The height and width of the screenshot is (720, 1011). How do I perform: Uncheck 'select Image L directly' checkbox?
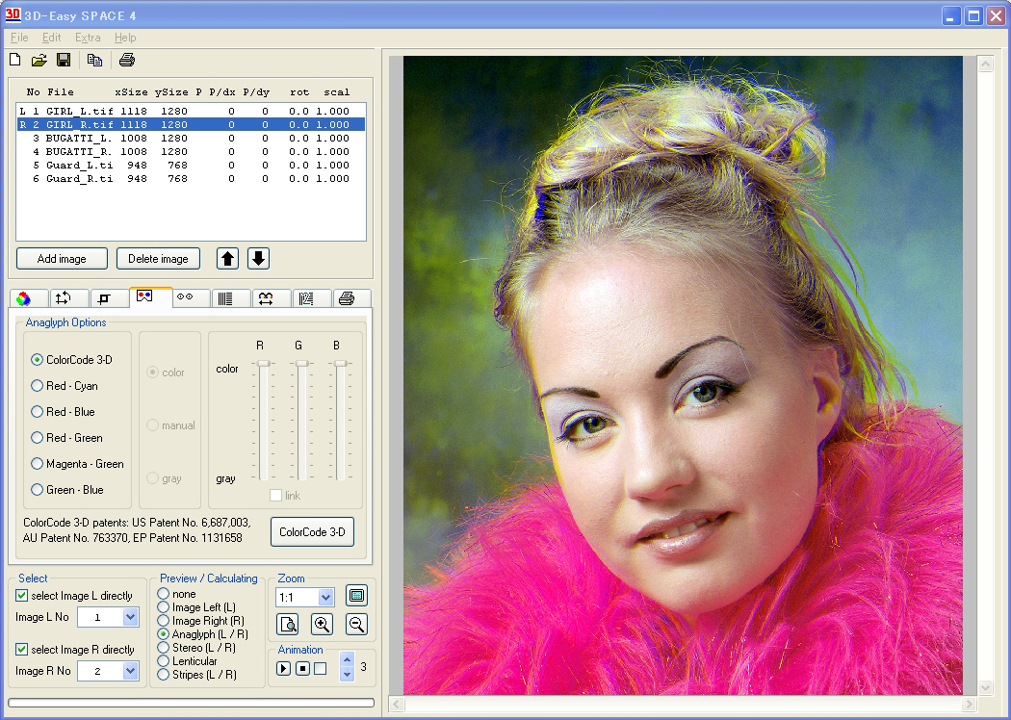(22, 596)
